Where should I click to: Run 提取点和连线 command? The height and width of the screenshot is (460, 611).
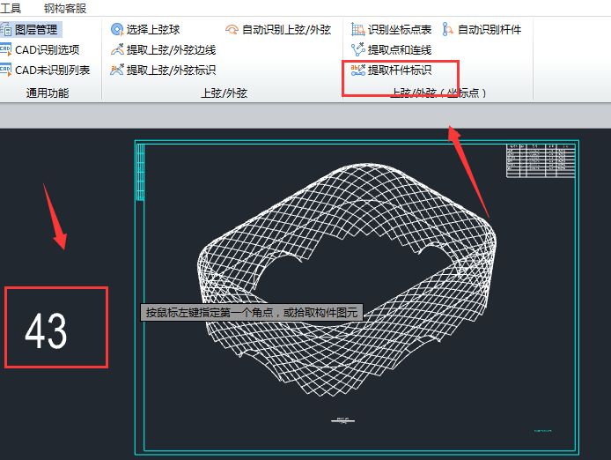coord(400,49)
